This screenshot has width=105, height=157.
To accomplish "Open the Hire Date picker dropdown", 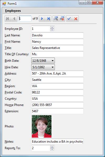I will 52,67.
